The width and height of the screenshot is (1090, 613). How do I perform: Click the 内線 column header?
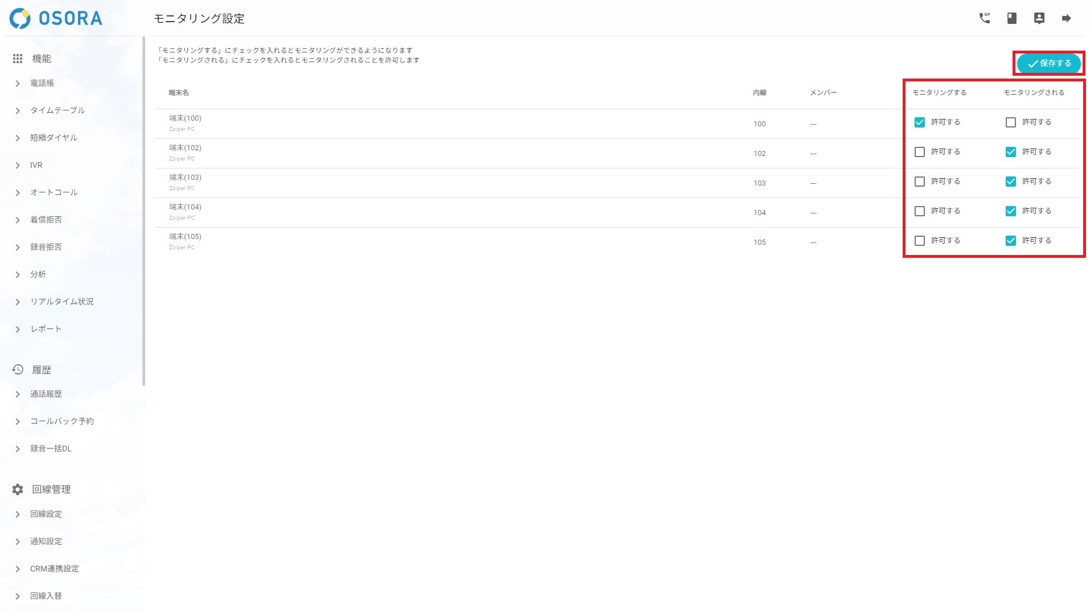coord(759,93)
